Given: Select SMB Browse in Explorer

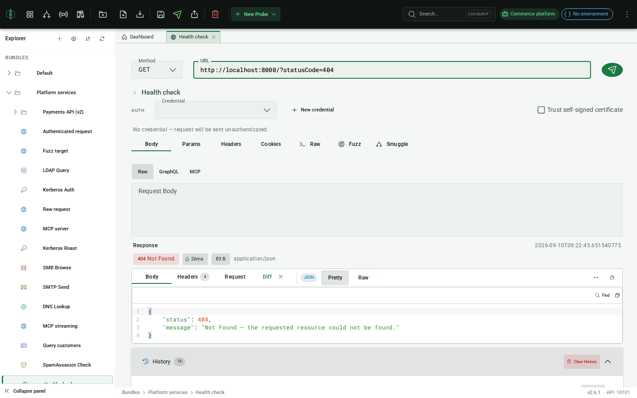Looking at the screenshot, I should (x=58, y=268).
